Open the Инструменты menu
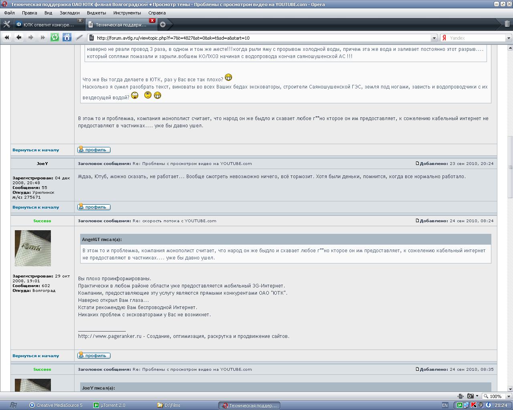513x410 pixels. pyautogui.click(x=127, y=13)
